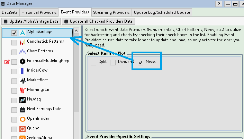Select the AlphaVantage list row label
Screen dimensions: 244x139
tap(39, 32)
